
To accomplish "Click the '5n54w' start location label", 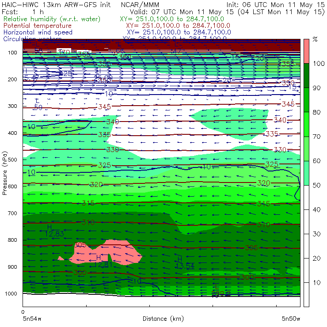I will tap(32, 319).
